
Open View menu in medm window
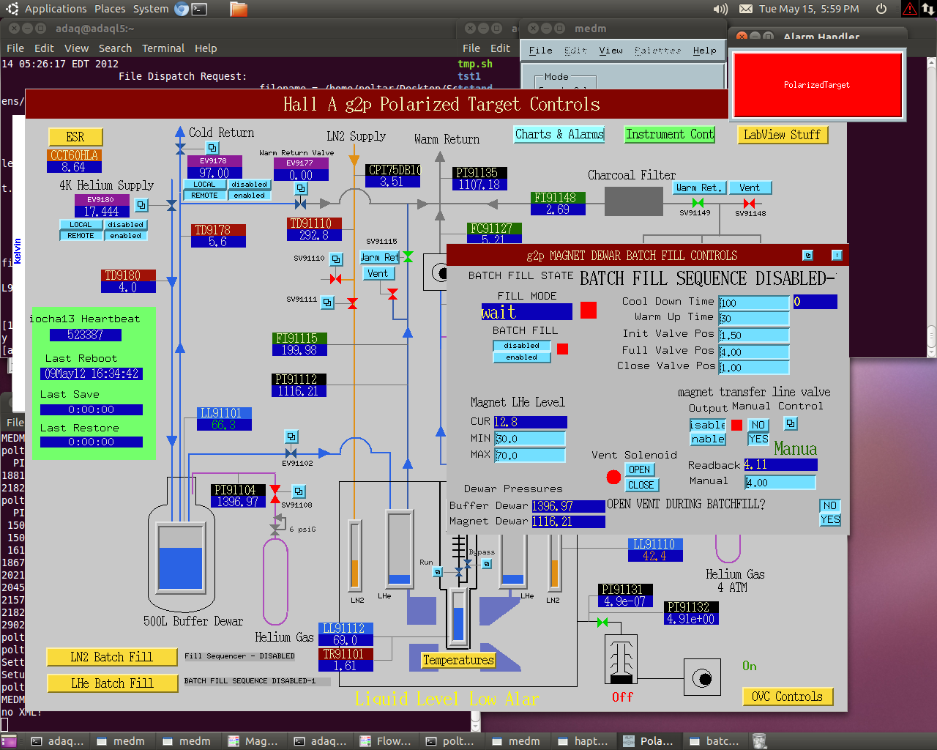click(611, 51)
